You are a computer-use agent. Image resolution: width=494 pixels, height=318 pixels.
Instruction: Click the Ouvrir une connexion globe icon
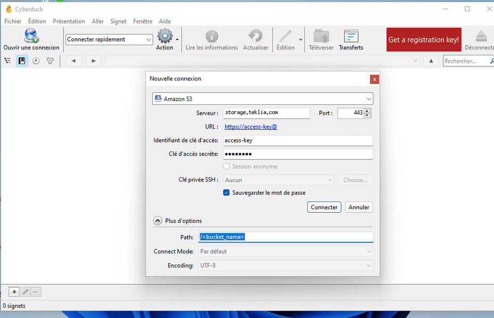tap(31, 36)
